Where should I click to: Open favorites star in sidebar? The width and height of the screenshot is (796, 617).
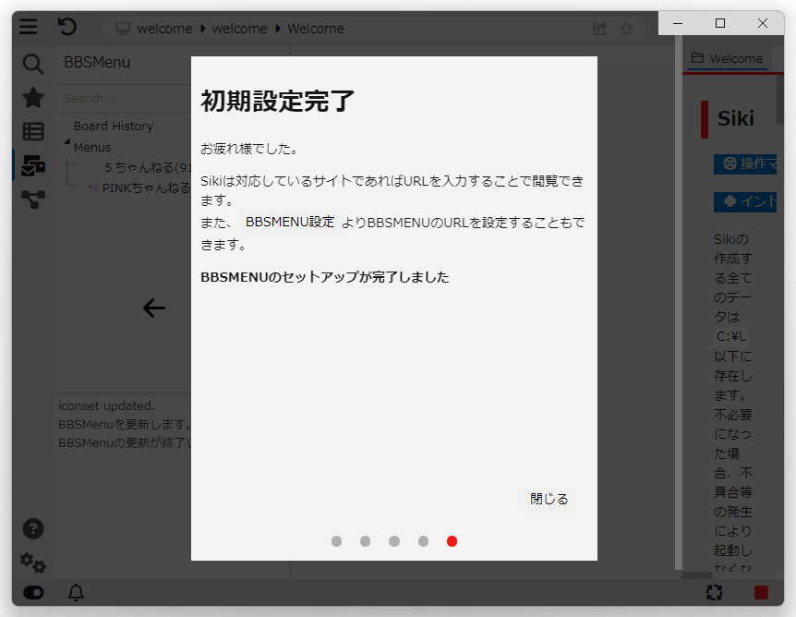[x=33, y=98]
